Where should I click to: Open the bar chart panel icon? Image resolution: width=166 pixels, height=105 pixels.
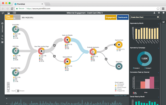tap(164, 22)
